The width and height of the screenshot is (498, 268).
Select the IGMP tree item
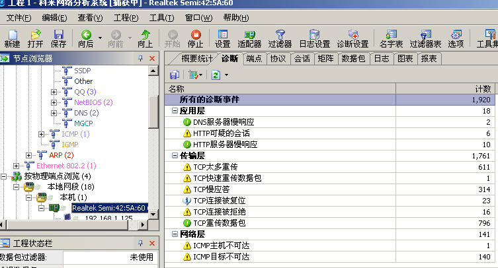70,145
